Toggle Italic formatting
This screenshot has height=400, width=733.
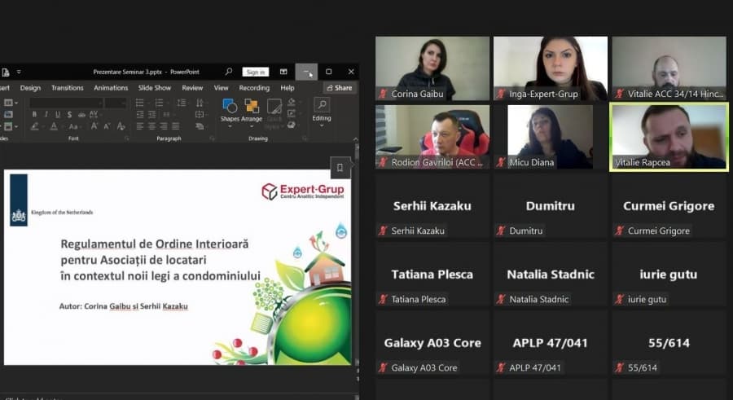46,114
